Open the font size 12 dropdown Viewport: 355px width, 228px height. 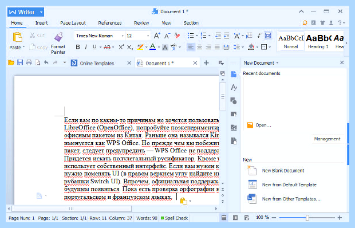click(148, 36)
